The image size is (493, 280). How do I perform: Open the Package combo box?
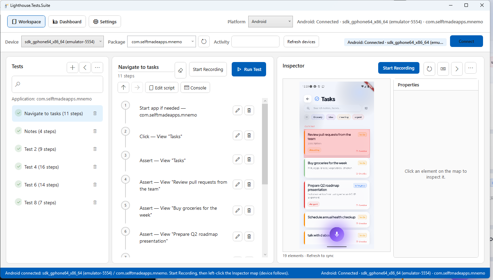point(162,41)
